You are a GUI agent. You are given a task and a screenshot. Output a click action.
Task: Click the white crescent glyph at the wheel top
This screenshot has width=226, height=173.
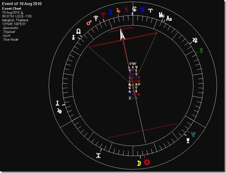pos(135,9)
